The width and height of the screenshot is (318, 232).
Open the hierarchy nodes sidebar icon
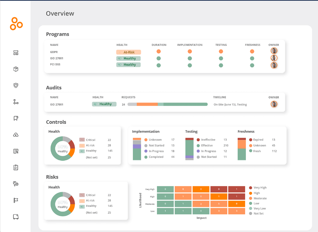click(16, 102)
